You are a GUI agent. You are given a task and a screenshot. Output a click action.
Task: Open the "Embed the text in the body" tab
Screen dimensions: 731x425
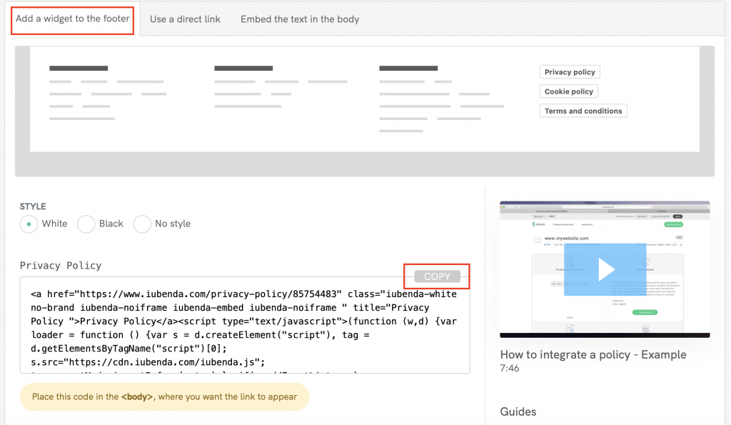click(299, 19)
